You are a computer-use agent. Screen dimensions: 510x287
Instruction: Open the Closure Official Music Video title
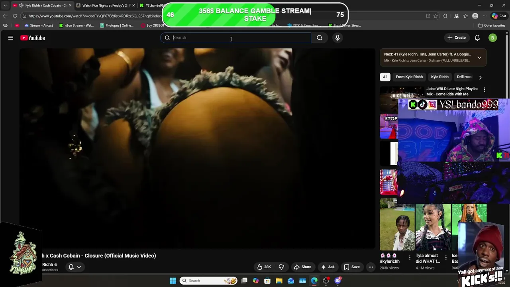point(99,256)
